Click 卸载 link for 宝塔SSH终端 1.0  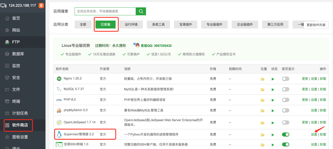323,145
